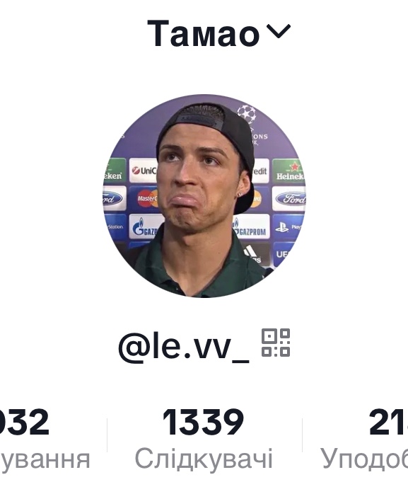This screenshot has width=408, height=482.
Task: Open the 1339 followers count
Action: 204,422
